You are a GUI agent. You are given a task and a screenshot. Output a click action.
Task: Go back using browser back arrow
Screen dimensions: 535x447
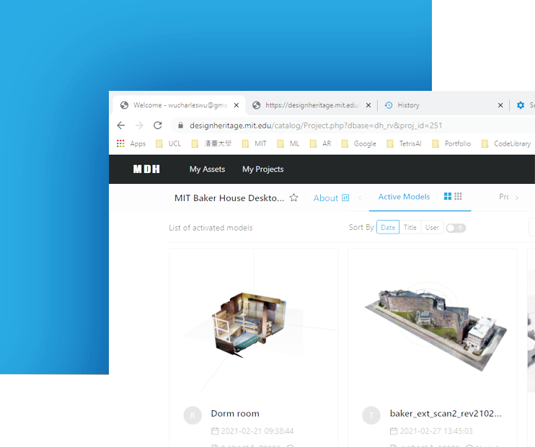tap(120, 125)
